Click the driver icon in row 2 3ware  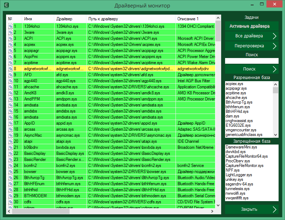click(11, 32)
